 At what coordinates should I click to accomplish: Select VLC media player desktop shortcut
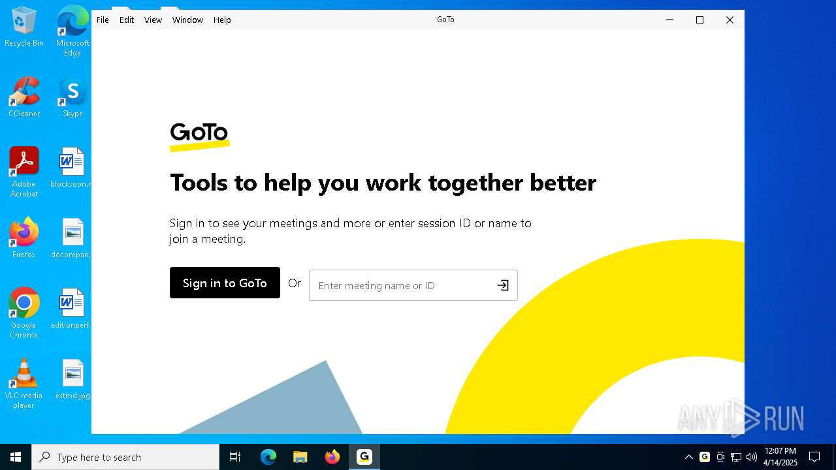tap(24, 384)
